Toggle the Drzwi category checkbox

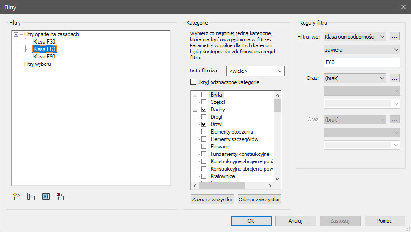point(204,124)
